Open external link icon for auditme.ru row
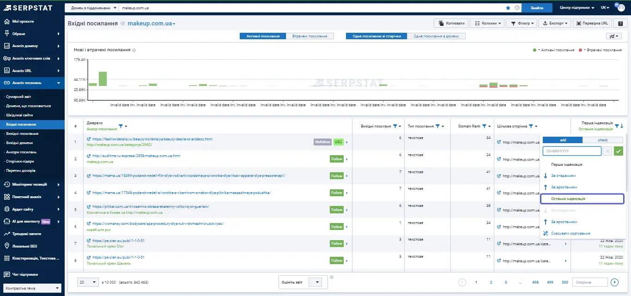This screenshot has height=296, width=631. pos(89,156)
